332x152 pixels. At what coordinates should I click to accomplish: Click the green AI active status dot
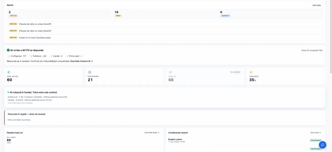tap(8, 50)
